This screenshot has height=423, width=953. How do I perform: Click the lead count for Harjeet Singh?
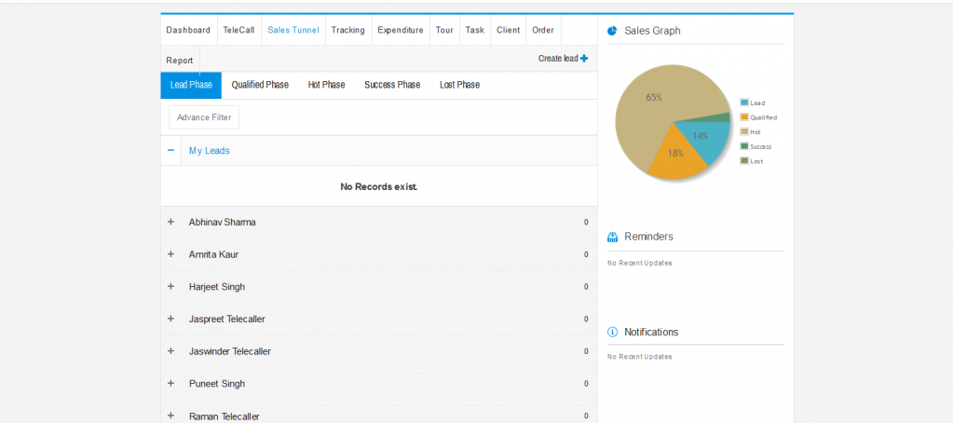coord(586,287)
